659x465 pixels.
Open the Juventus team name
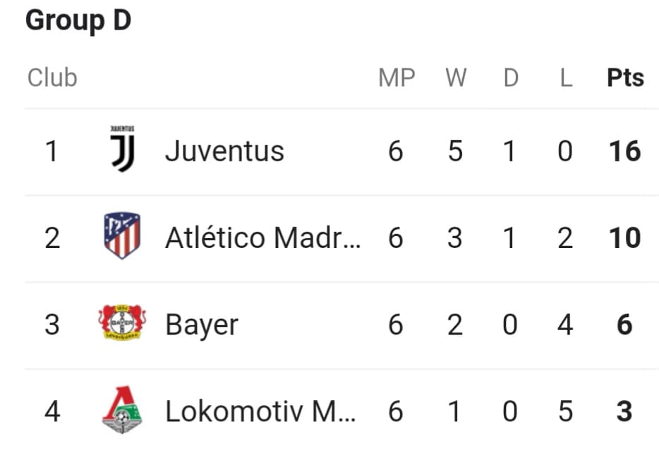pyautogui.click(x=224, y=151)
